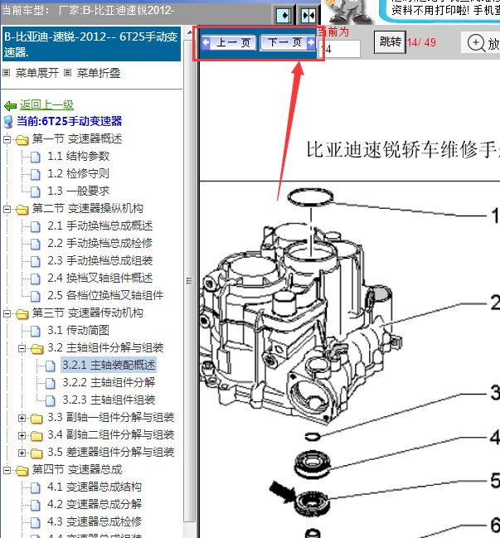Collapse the 第二节 变速器操纵机构 node
Viewport: 500px width, 538px height.
(7, 209)
